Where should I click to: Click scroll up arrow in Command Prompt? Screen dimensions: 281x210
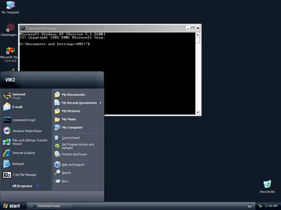coord(198,35)
